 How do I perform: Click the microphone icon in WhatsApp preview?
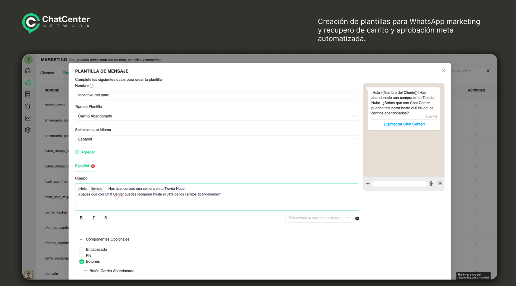[431, 183]
